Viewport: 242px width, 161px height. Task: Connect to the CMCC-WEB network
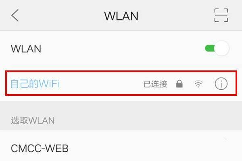(121, 146)
